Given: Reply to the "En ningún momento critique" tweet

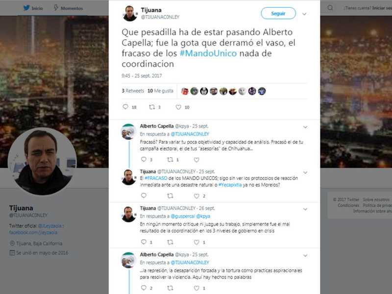Looking at the screenshot, I should (144, 242).
